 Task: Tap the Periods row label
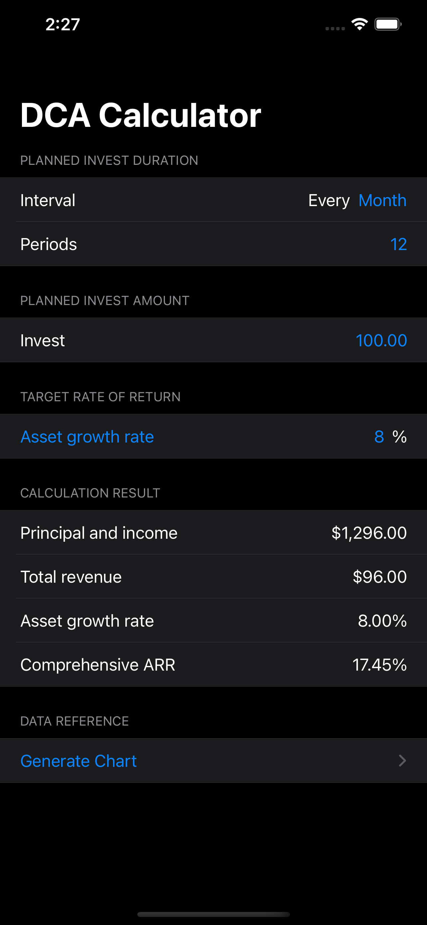[49, 244]
